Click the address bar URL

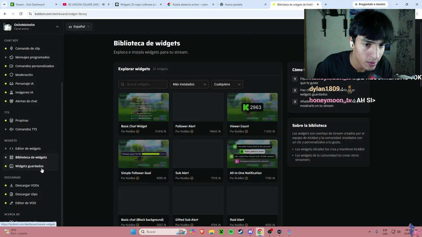(x=61, y=14)
